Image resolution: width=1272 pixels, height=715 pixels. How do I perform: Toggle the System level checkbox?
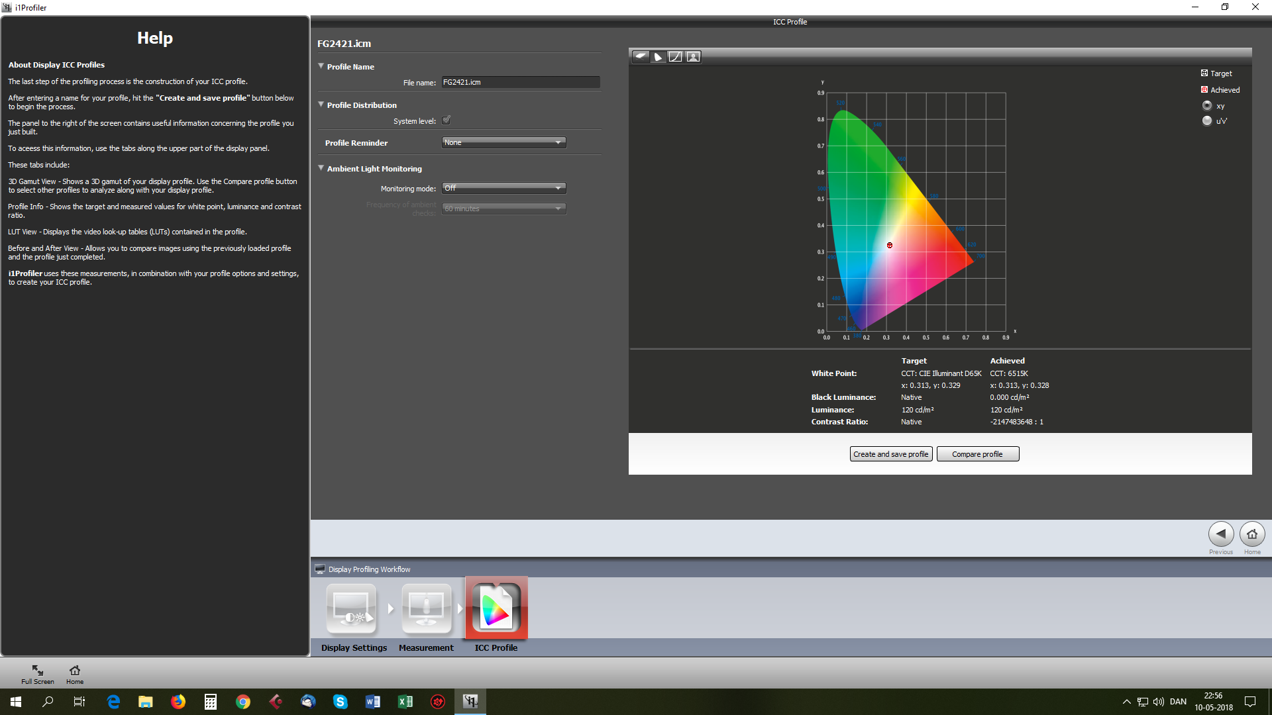(447, 120)
